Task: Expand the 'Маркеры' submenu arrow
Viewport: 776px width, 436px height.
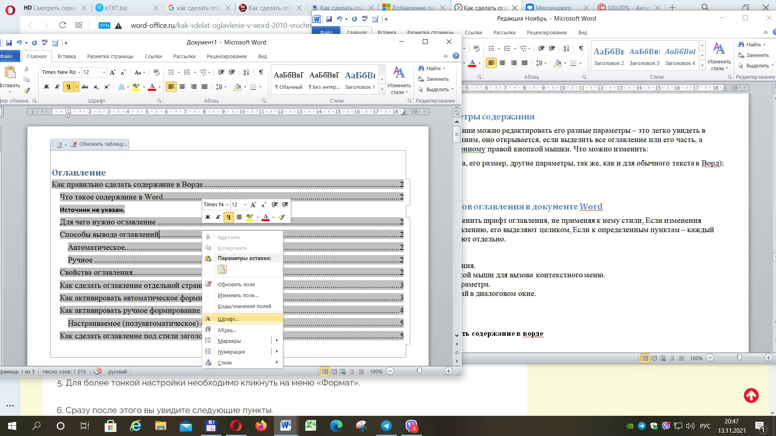Action: (x=277, y=341)
